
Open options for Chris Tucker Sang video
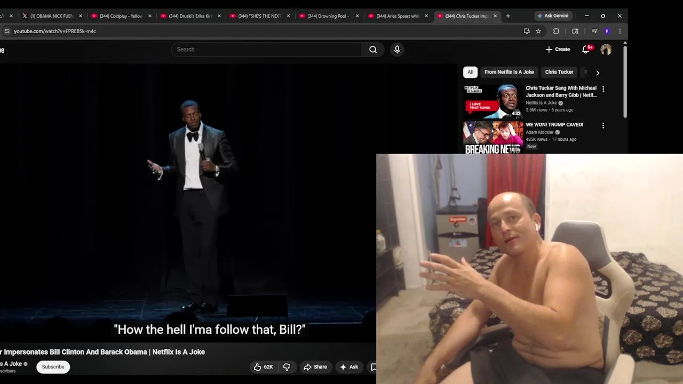coord(603,89)
